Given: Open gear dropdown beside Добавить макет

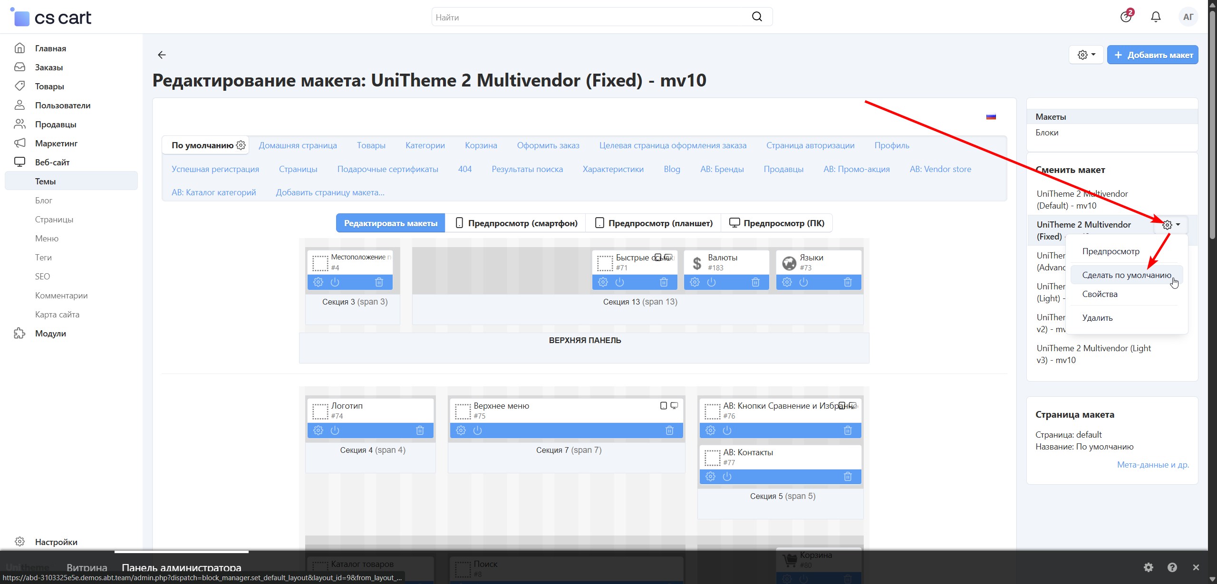Looking at the screenshot, I should tap(1086, 55).
